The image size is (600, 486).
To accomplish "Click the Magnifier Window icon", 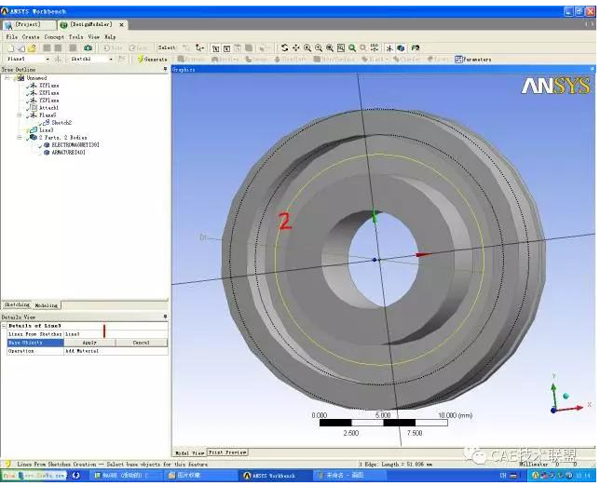I will [341, 48].
